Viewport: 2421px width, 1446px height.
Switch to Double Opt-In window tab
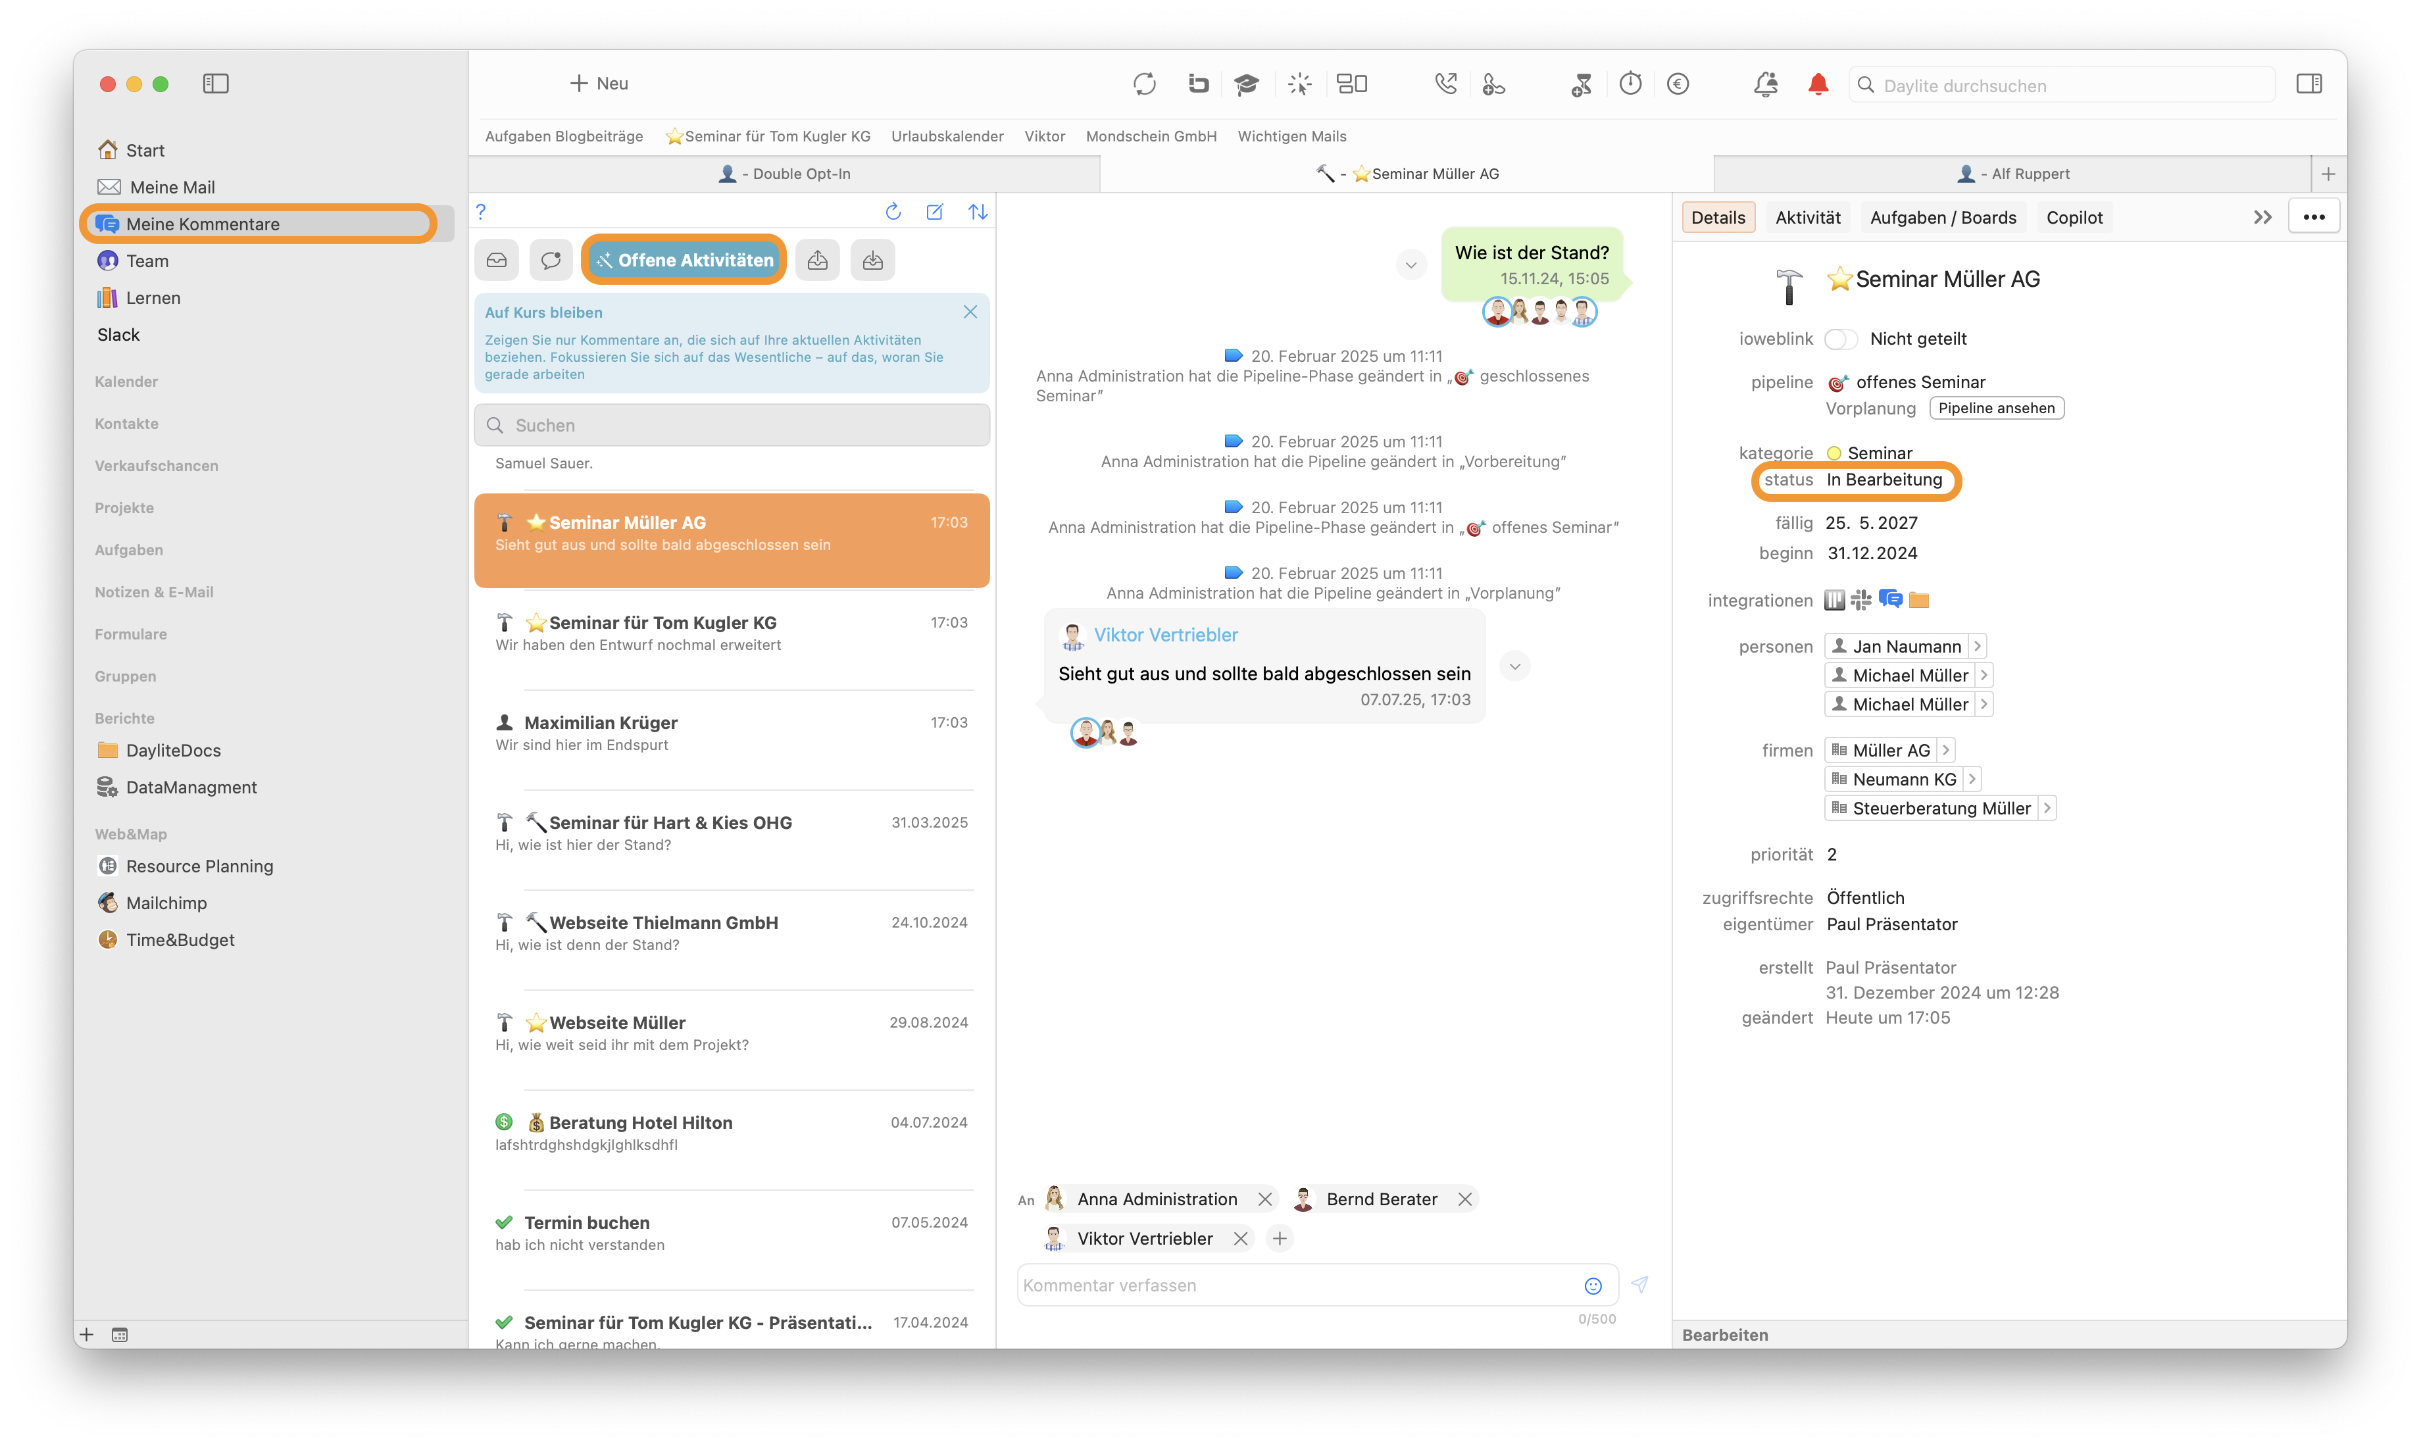(x=784, y=174)
